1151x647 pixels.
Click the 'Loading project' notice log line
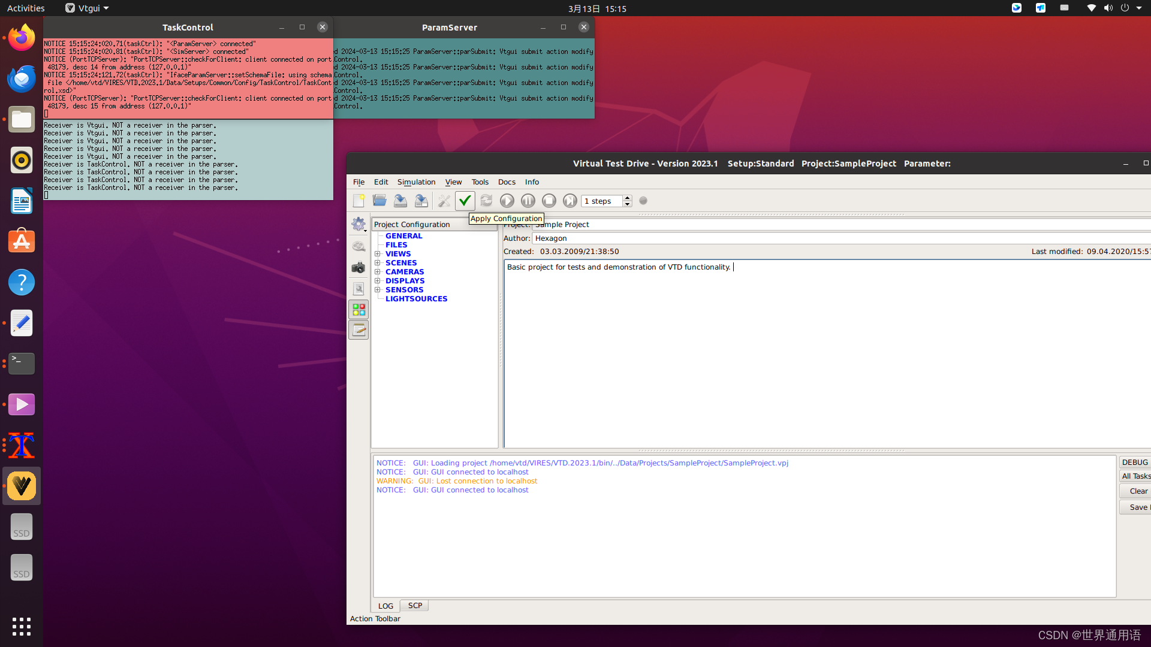click(582, 463)
